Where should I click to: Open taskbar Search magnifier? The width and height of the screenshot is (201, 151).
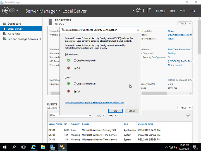point(14,147)
